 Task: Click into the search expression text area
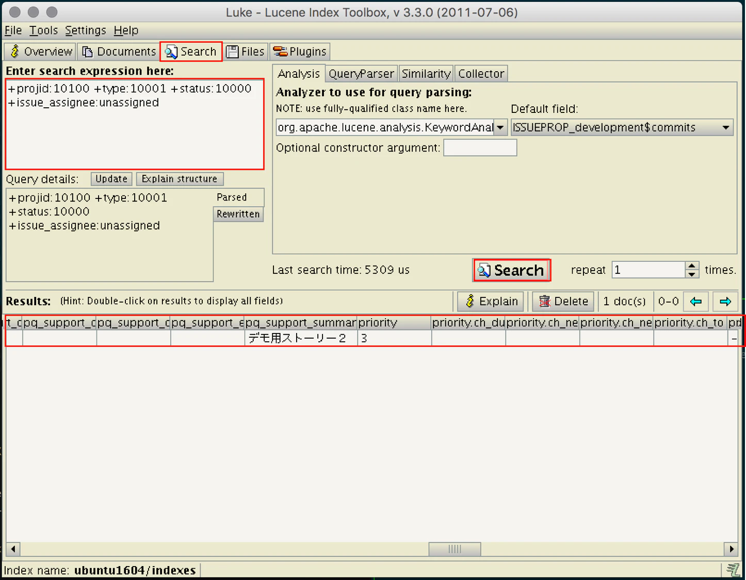(135, 124)
